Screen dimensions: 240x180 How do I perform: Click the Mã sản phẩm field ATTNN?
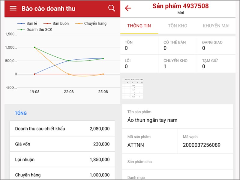tap(150, 141)
